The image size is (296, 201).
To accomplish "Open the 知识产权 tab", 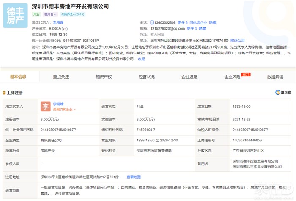I will (104, 77).
